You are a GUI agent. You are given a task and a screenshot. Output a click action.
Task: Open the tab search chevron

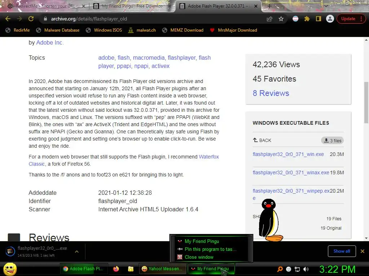[326, 6]
